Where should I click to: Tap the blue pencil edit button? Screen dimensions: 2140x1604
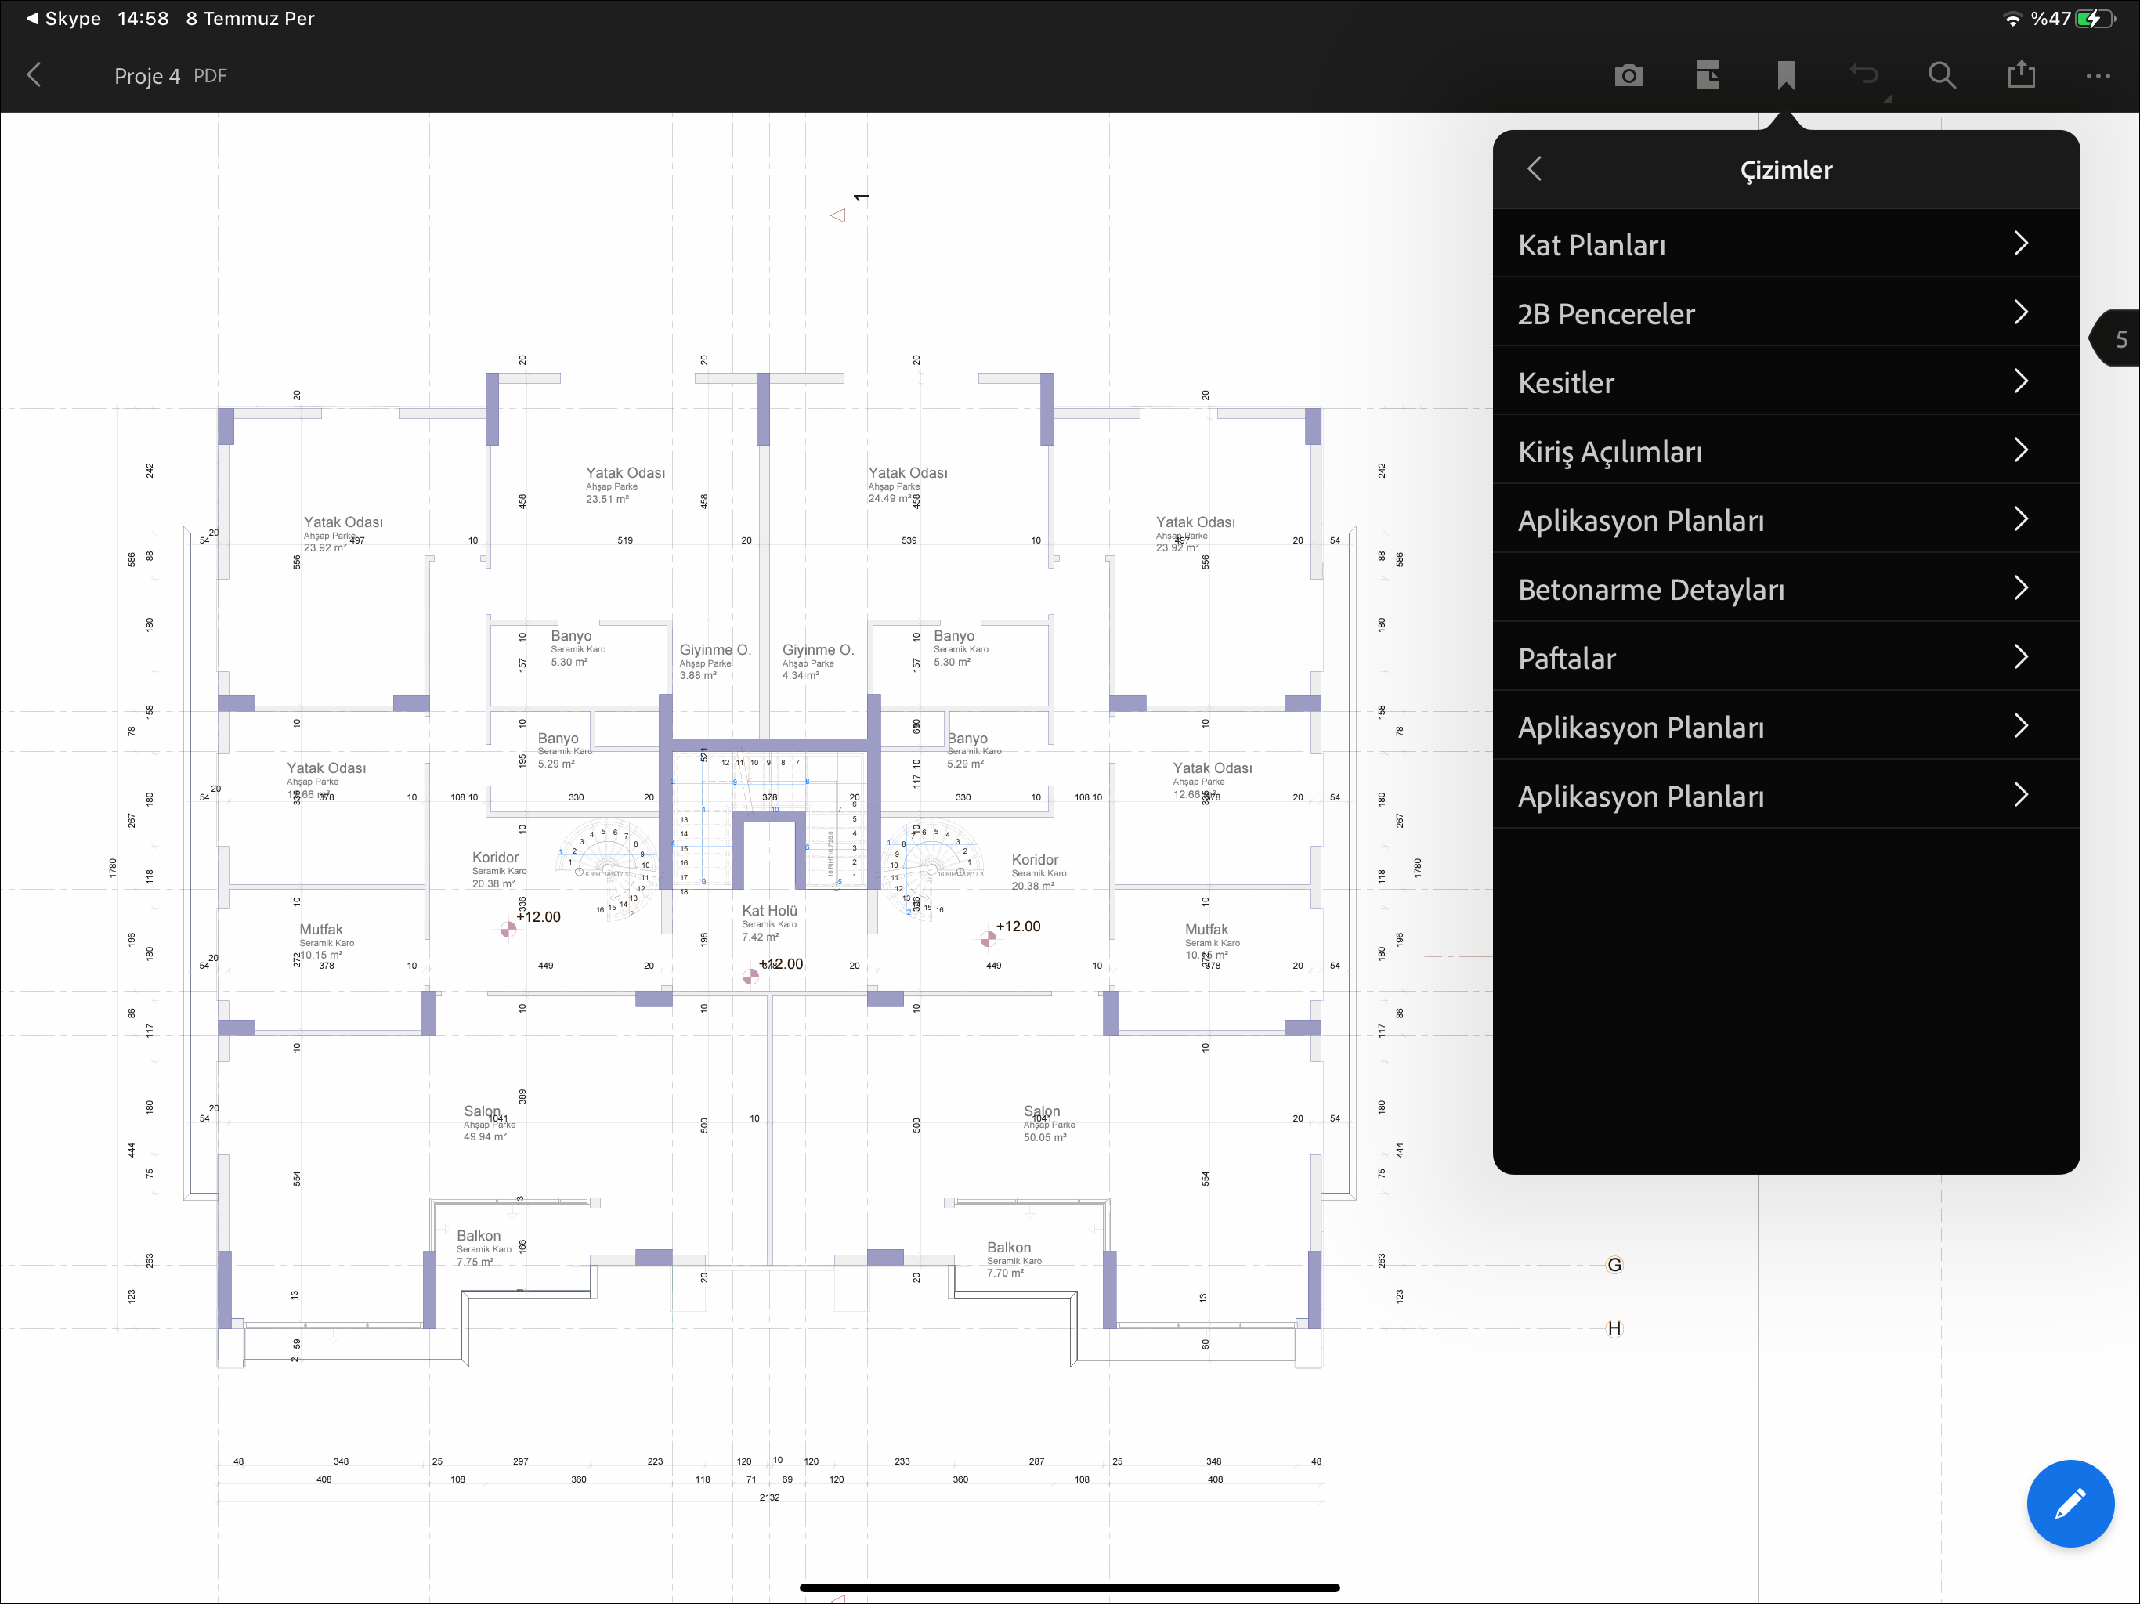(x=2070, y=1504)
